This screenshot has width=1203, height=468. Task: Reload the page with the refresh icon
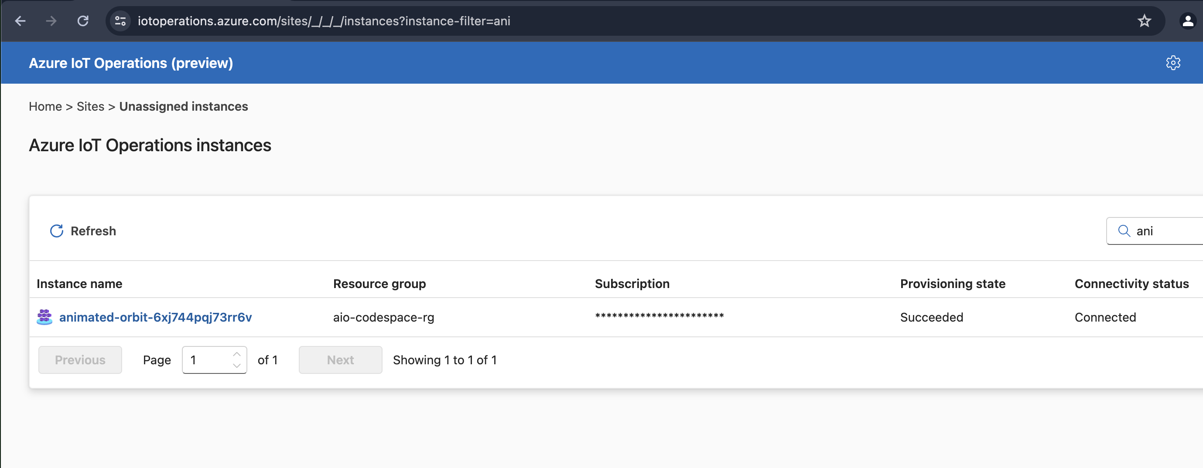[x=83, y=21]
